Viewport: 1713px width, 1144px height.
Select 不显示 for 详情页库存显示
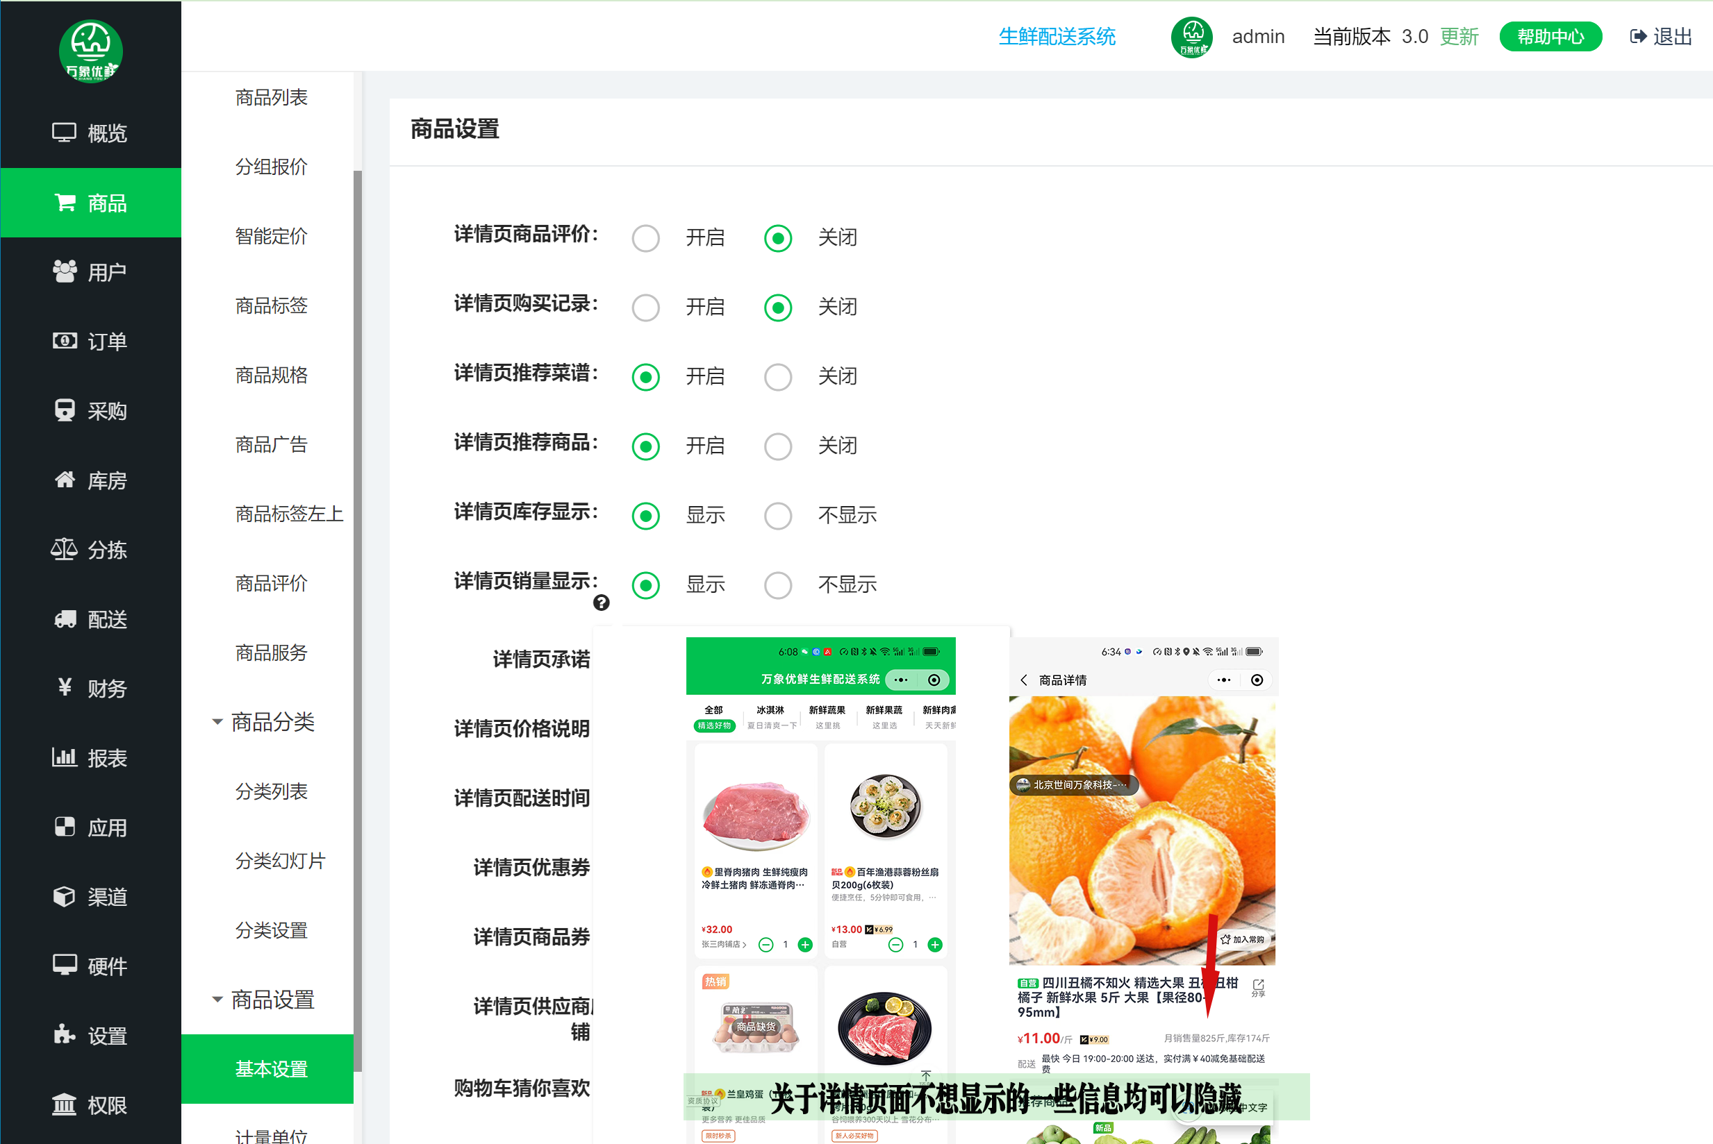point(778,515)
